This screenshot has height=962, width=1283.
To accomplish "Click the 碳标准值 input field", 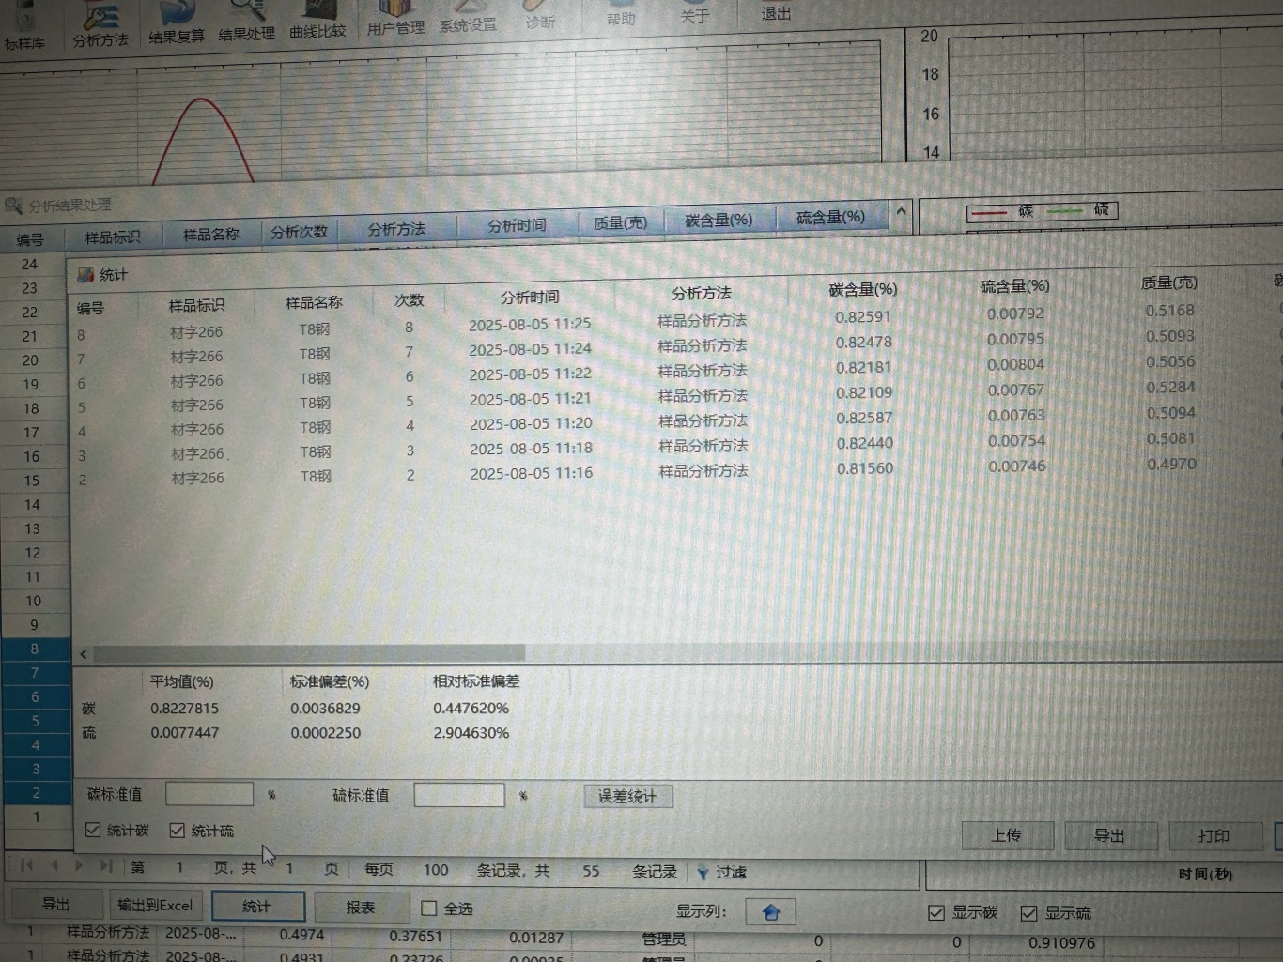I will tap(209, 794).
